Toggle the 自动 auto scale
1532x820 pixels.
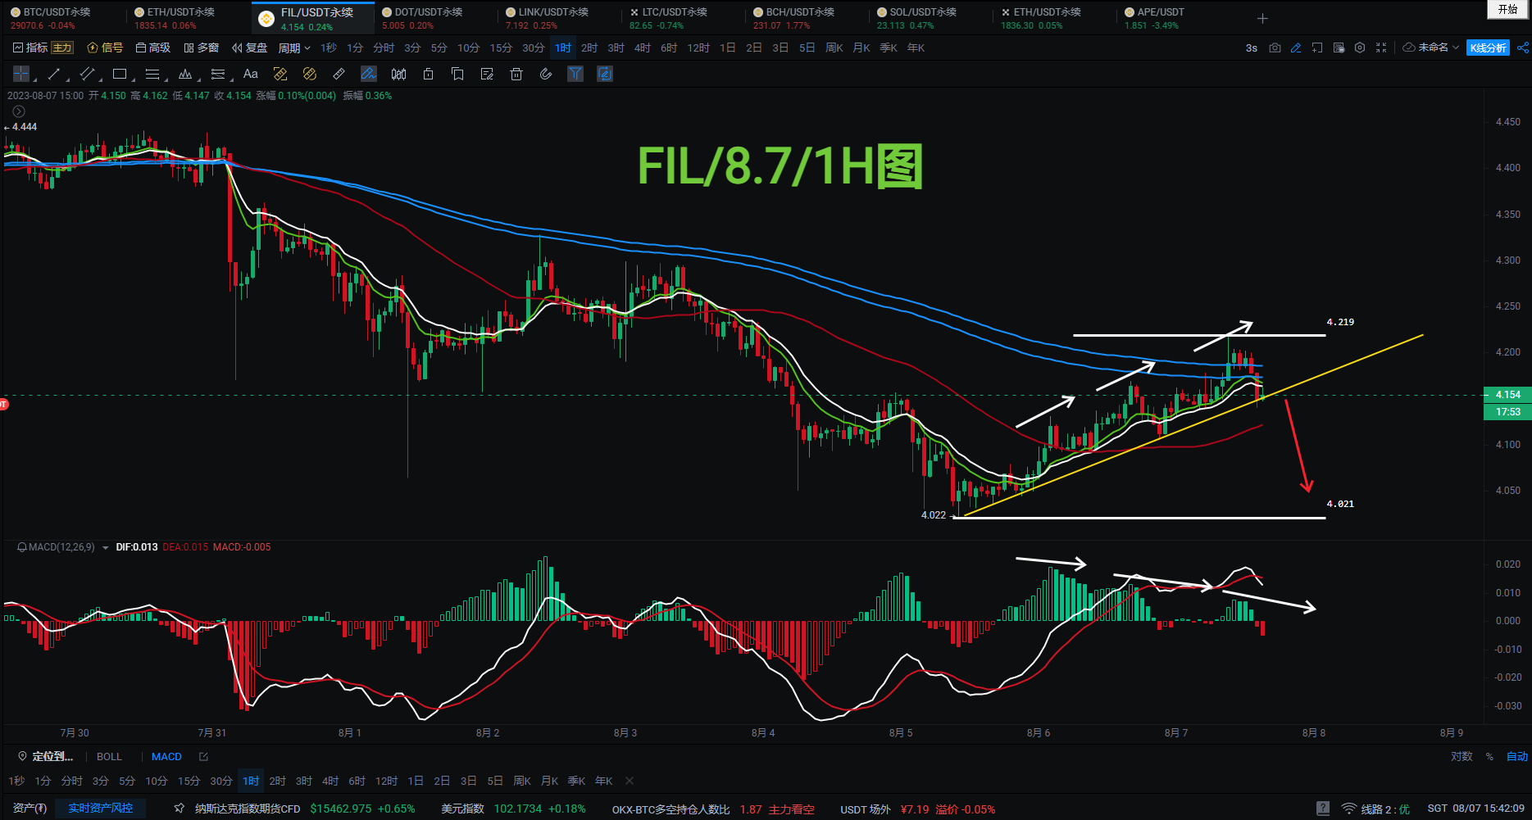tap(1516, 757)
